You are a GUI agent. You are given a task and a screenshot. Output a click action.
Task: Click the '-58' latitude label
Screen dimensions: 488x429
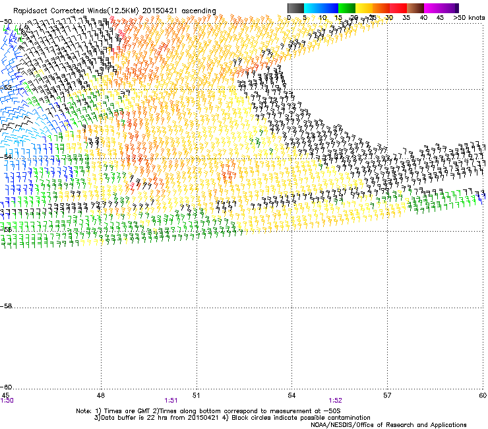(x=6, y=306)
